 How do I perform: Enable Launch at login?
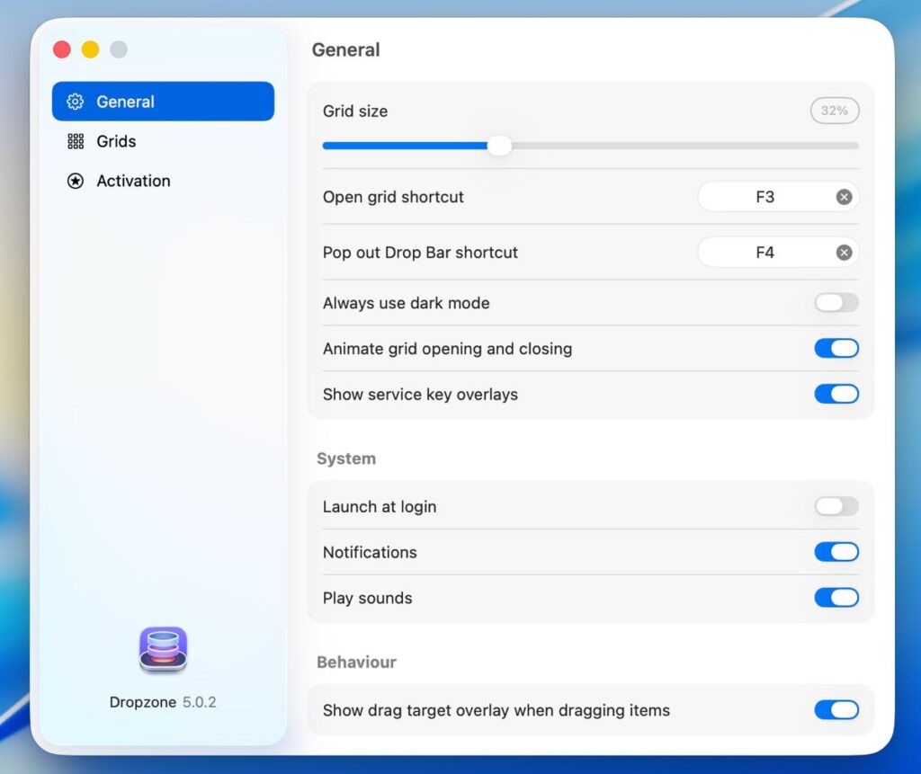836,507
